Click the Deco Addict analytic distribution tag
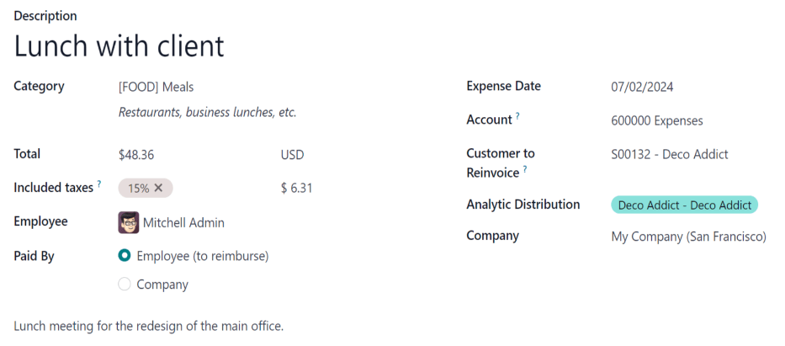This screenshot has height=346, width=785. click(x=684, y=205)
